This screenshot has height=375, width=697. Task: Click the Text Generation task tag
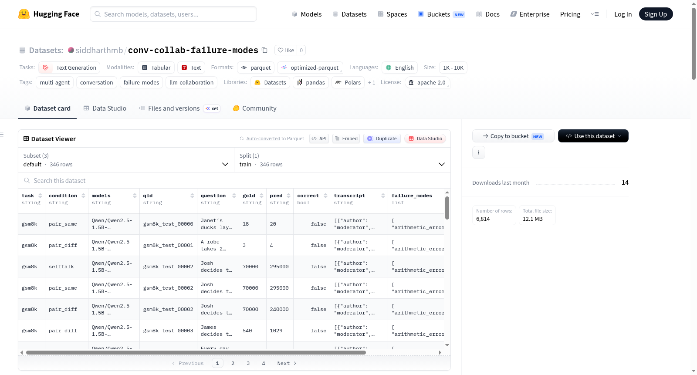69,68
